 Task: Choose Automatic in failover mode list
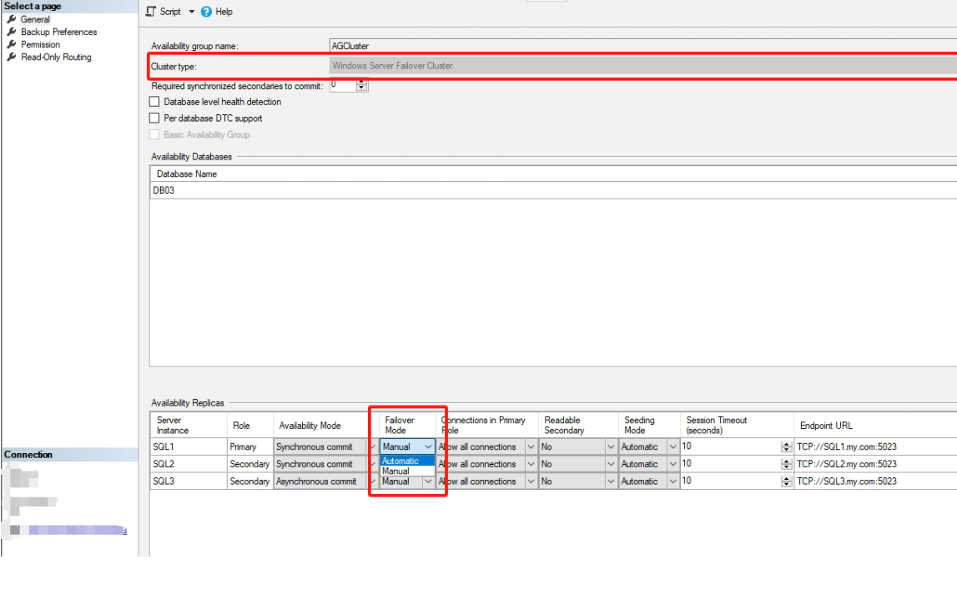pyautogui.click(x=407, y=461)
